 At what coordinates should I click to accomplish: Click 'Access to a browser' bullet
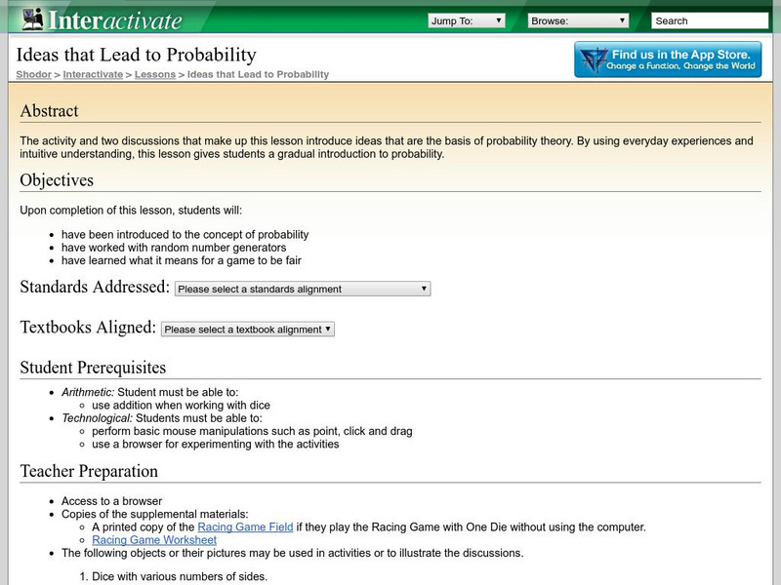[x=111, y=501]
